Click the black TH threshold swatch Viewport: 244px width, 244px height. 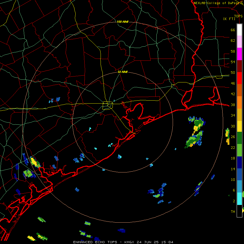[x=239, y=211]
